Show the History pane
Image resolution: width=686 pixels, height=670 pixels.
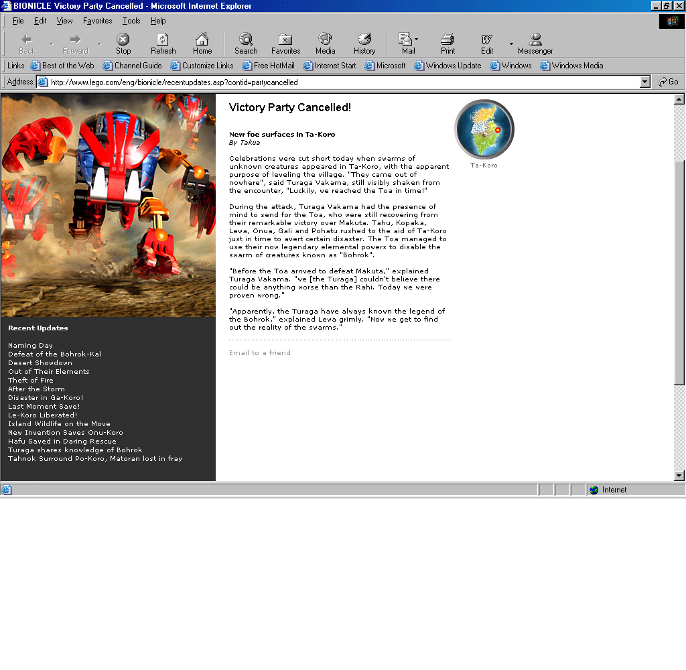coord(364,44)
